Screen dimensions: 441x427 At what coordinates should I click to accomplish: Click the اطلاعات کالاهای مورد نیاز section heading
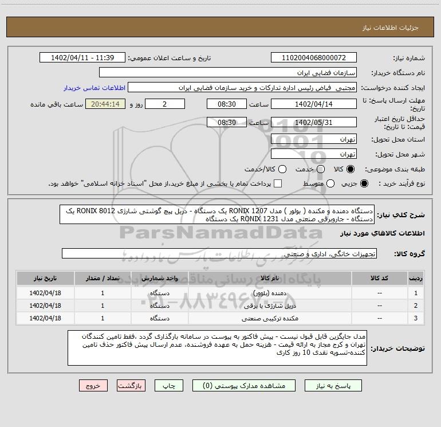click(383, 233)
